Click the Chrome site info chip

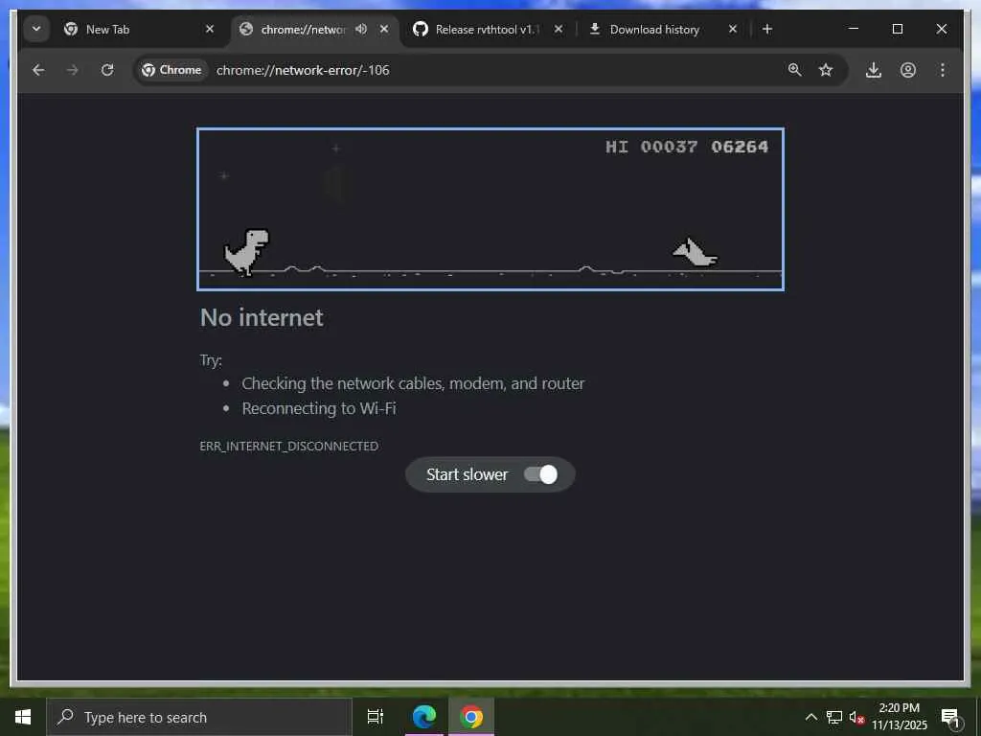pyautogui.click(x=172, y=70)
